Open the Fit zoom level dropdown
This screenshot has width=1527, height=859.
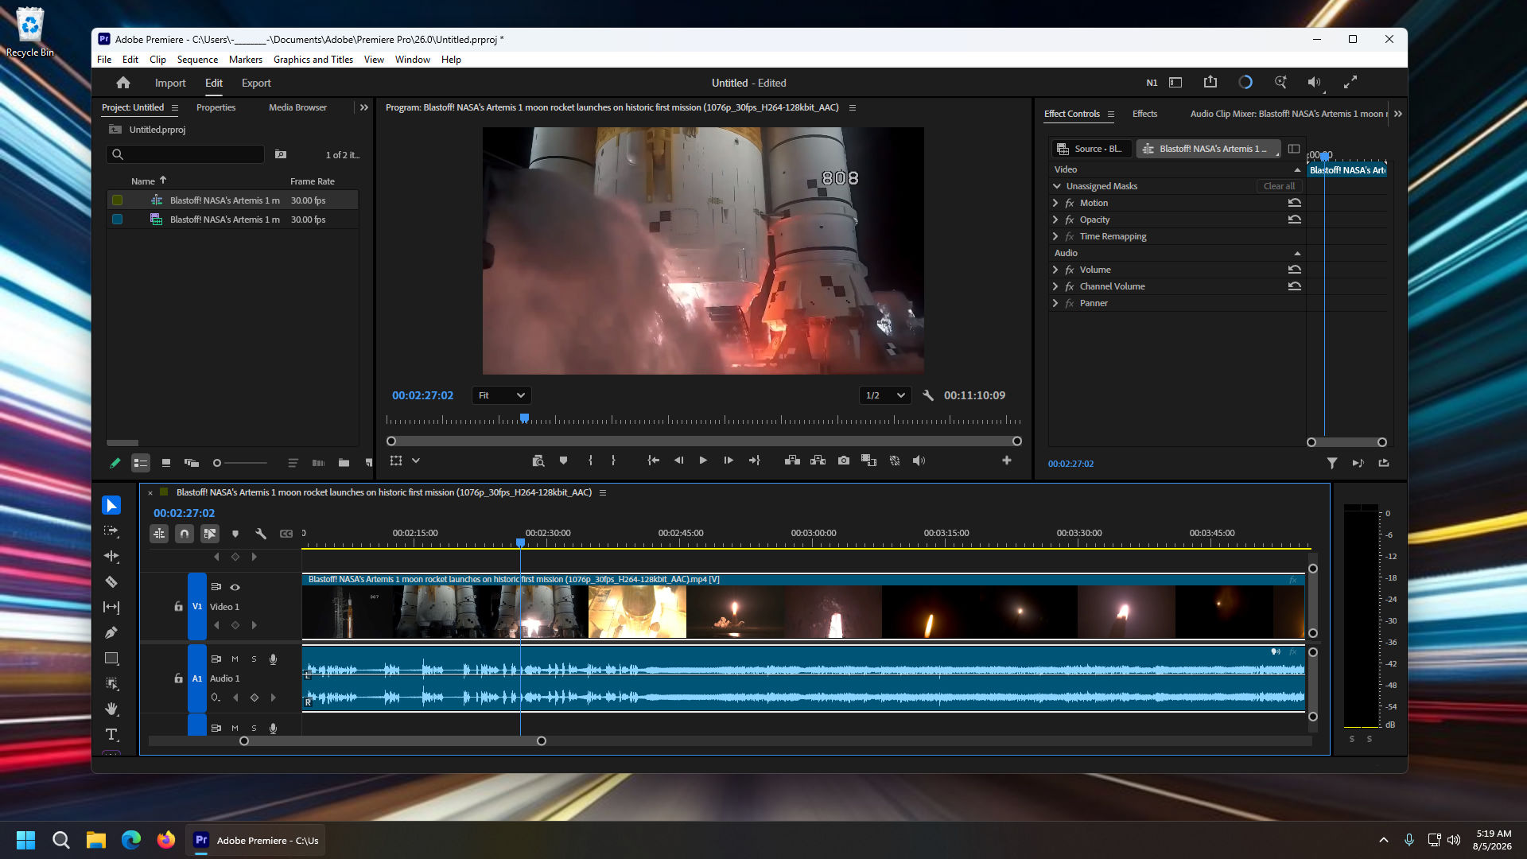tap(501, 395)
